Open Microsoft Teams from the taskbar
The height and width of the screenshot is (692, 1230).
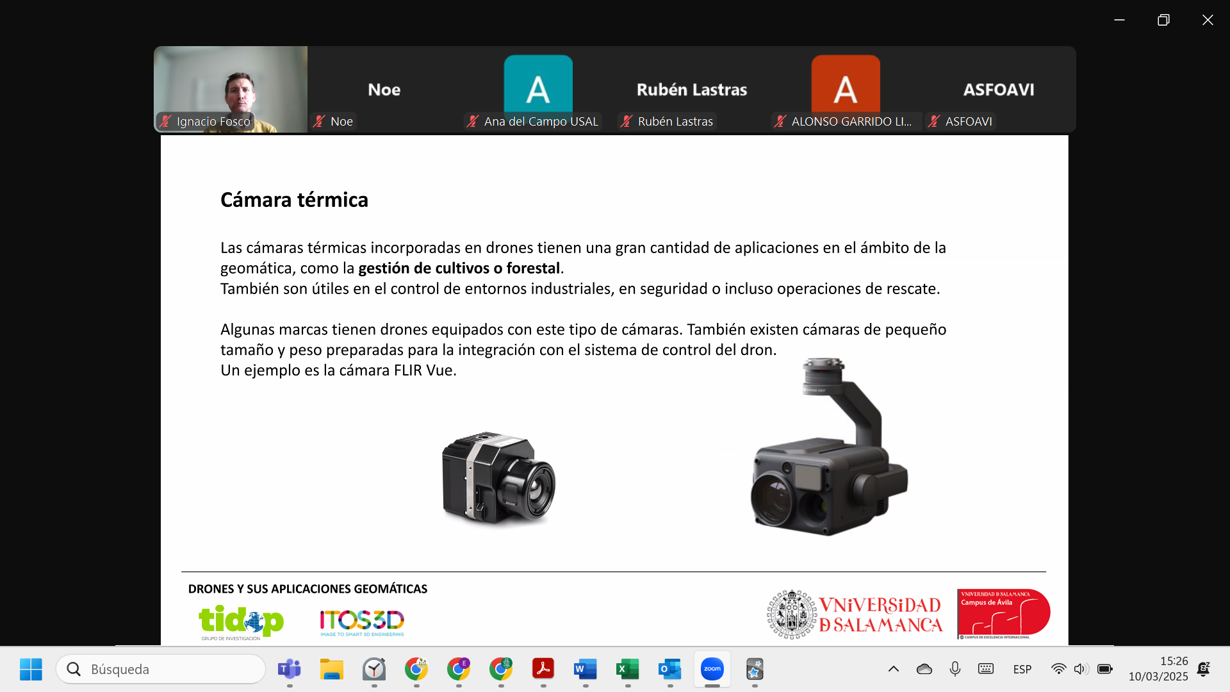click(289, 670)
